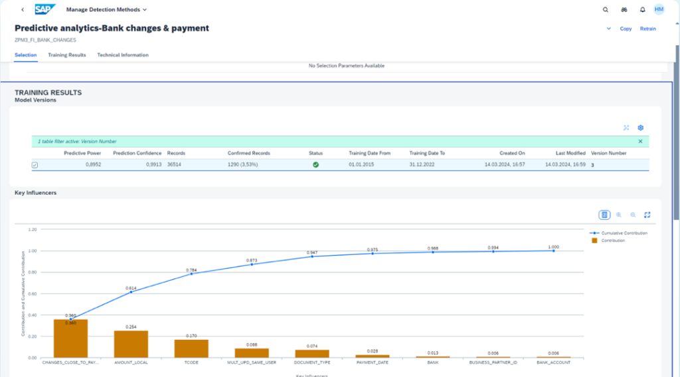Open the copilot binoculars icon

click(624, 9)
